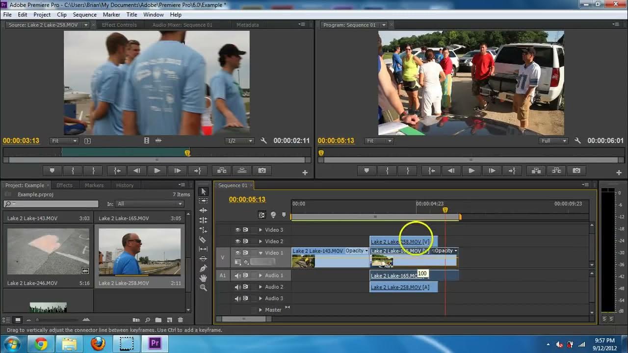The image size is (628, 353).
Task: Open Firefox from the Windows taskbar
Action: coord(98,343)
